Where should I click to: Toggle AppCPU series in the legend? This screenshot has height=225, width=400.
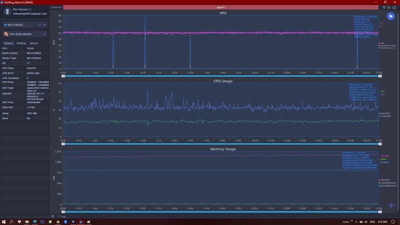(x=384, y=113)
